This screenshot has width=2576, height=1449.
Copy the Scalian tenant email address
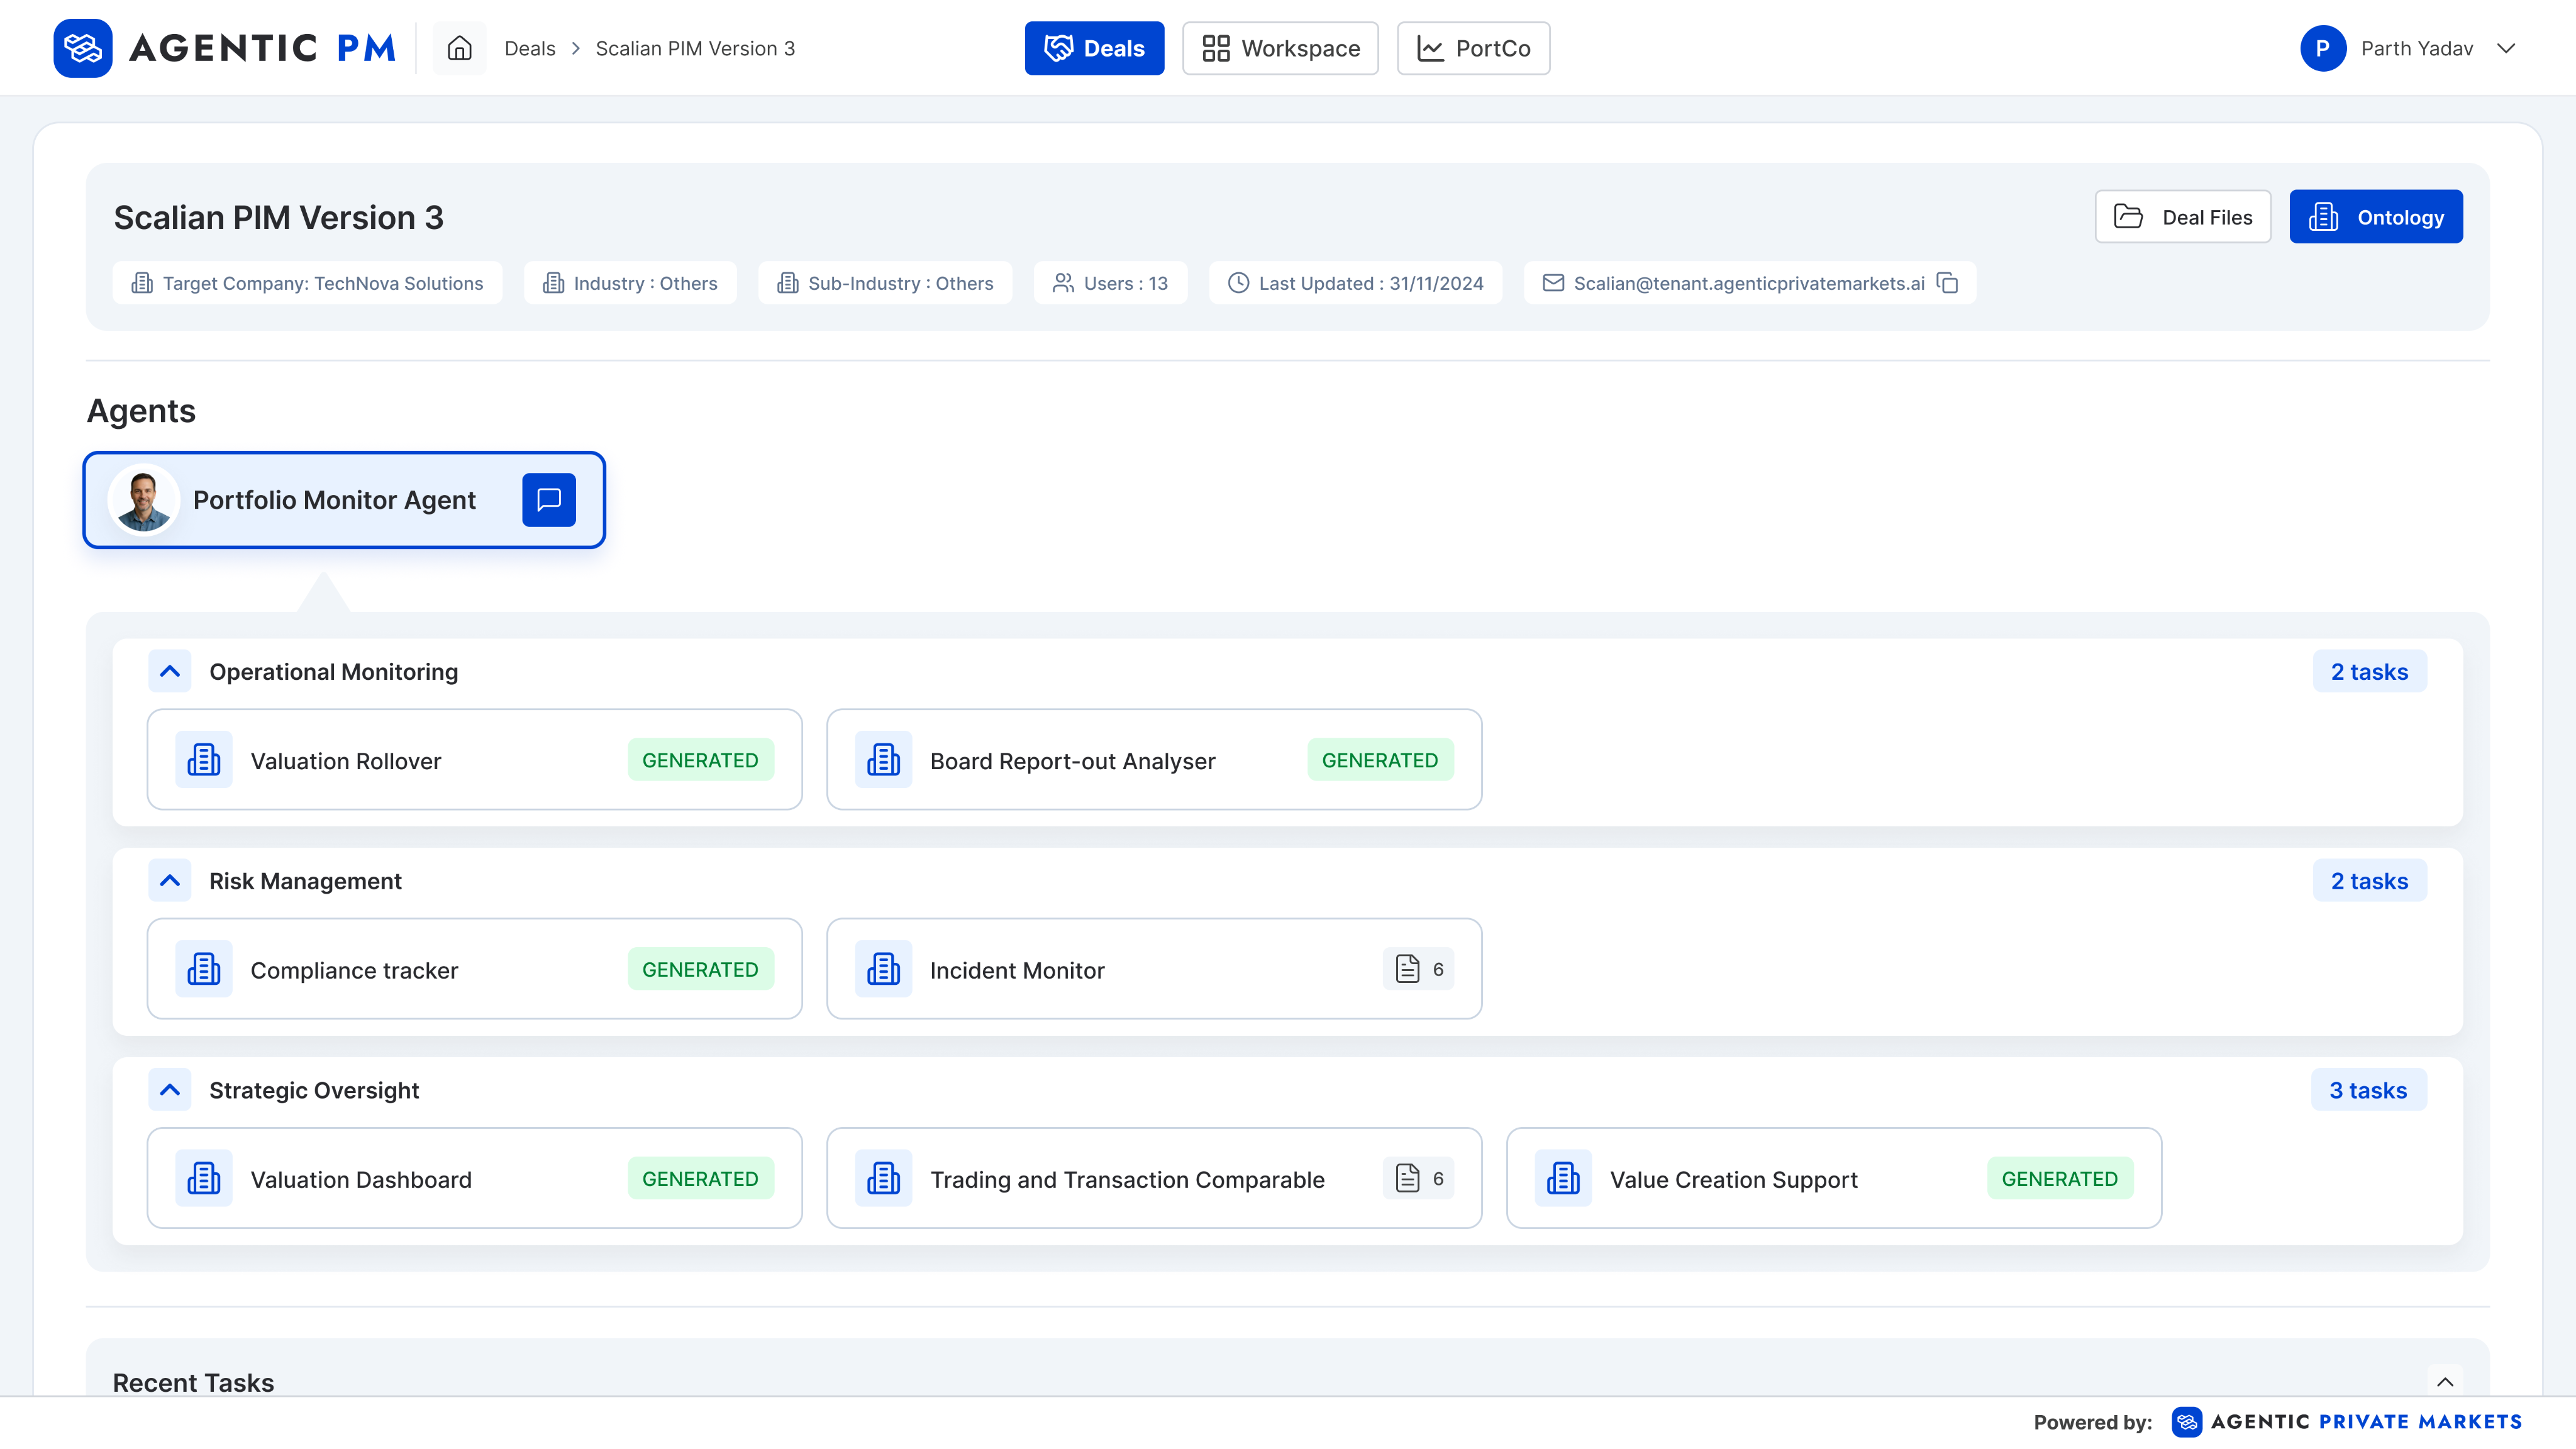click(x=1947, y=283)
